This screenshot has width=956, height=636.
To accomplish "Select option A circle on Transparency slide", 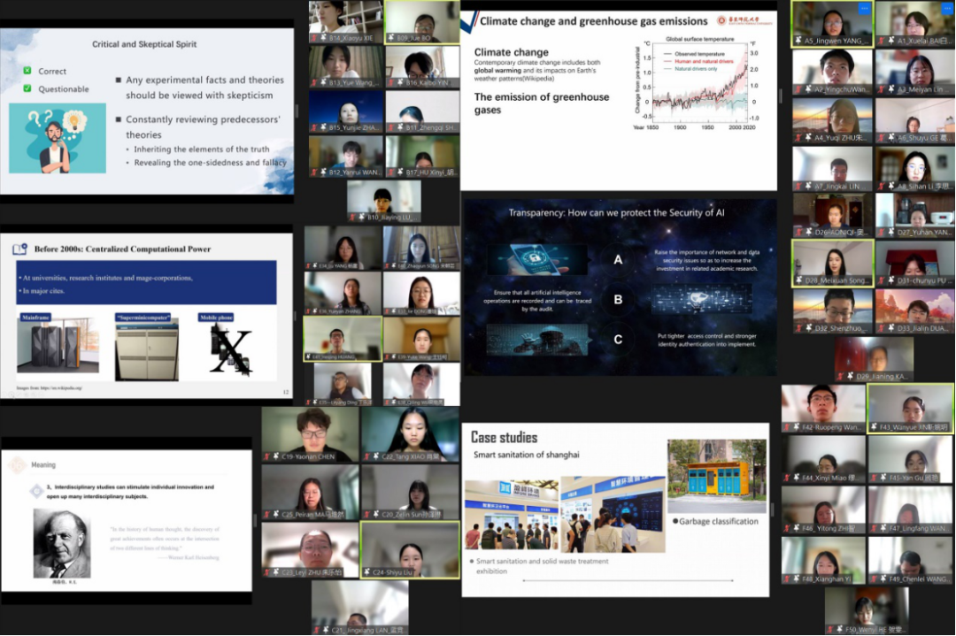I will coord(618,259).
